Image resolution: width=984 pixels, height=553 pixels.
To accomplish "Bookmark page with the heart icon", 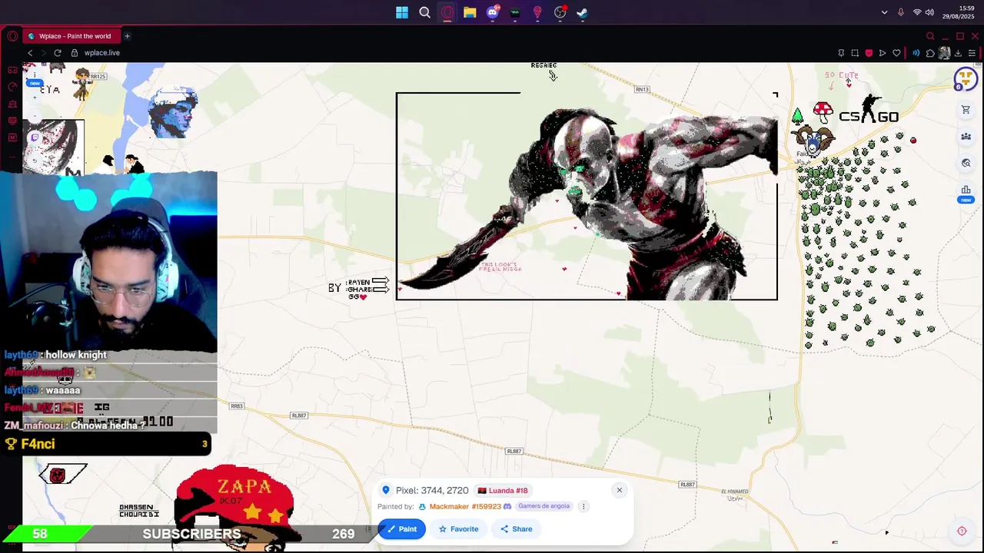I will tap(896, 53).
